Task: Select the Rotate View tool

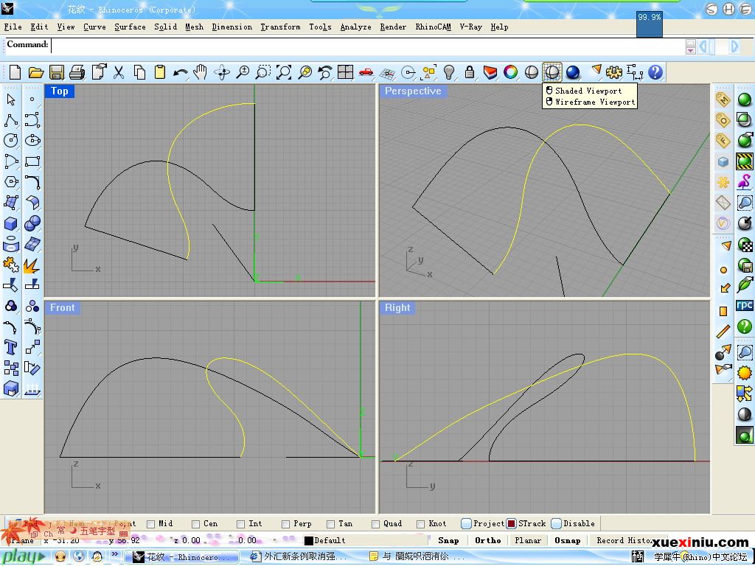Action: tap(221, 72)
